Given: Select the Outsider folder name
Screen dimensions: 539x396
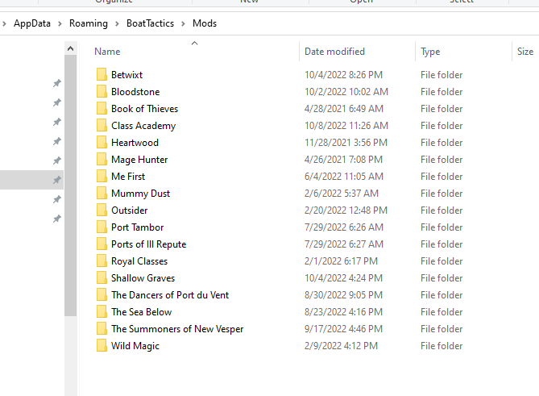Looking at the screenshot, I should (x=129, y=211).
